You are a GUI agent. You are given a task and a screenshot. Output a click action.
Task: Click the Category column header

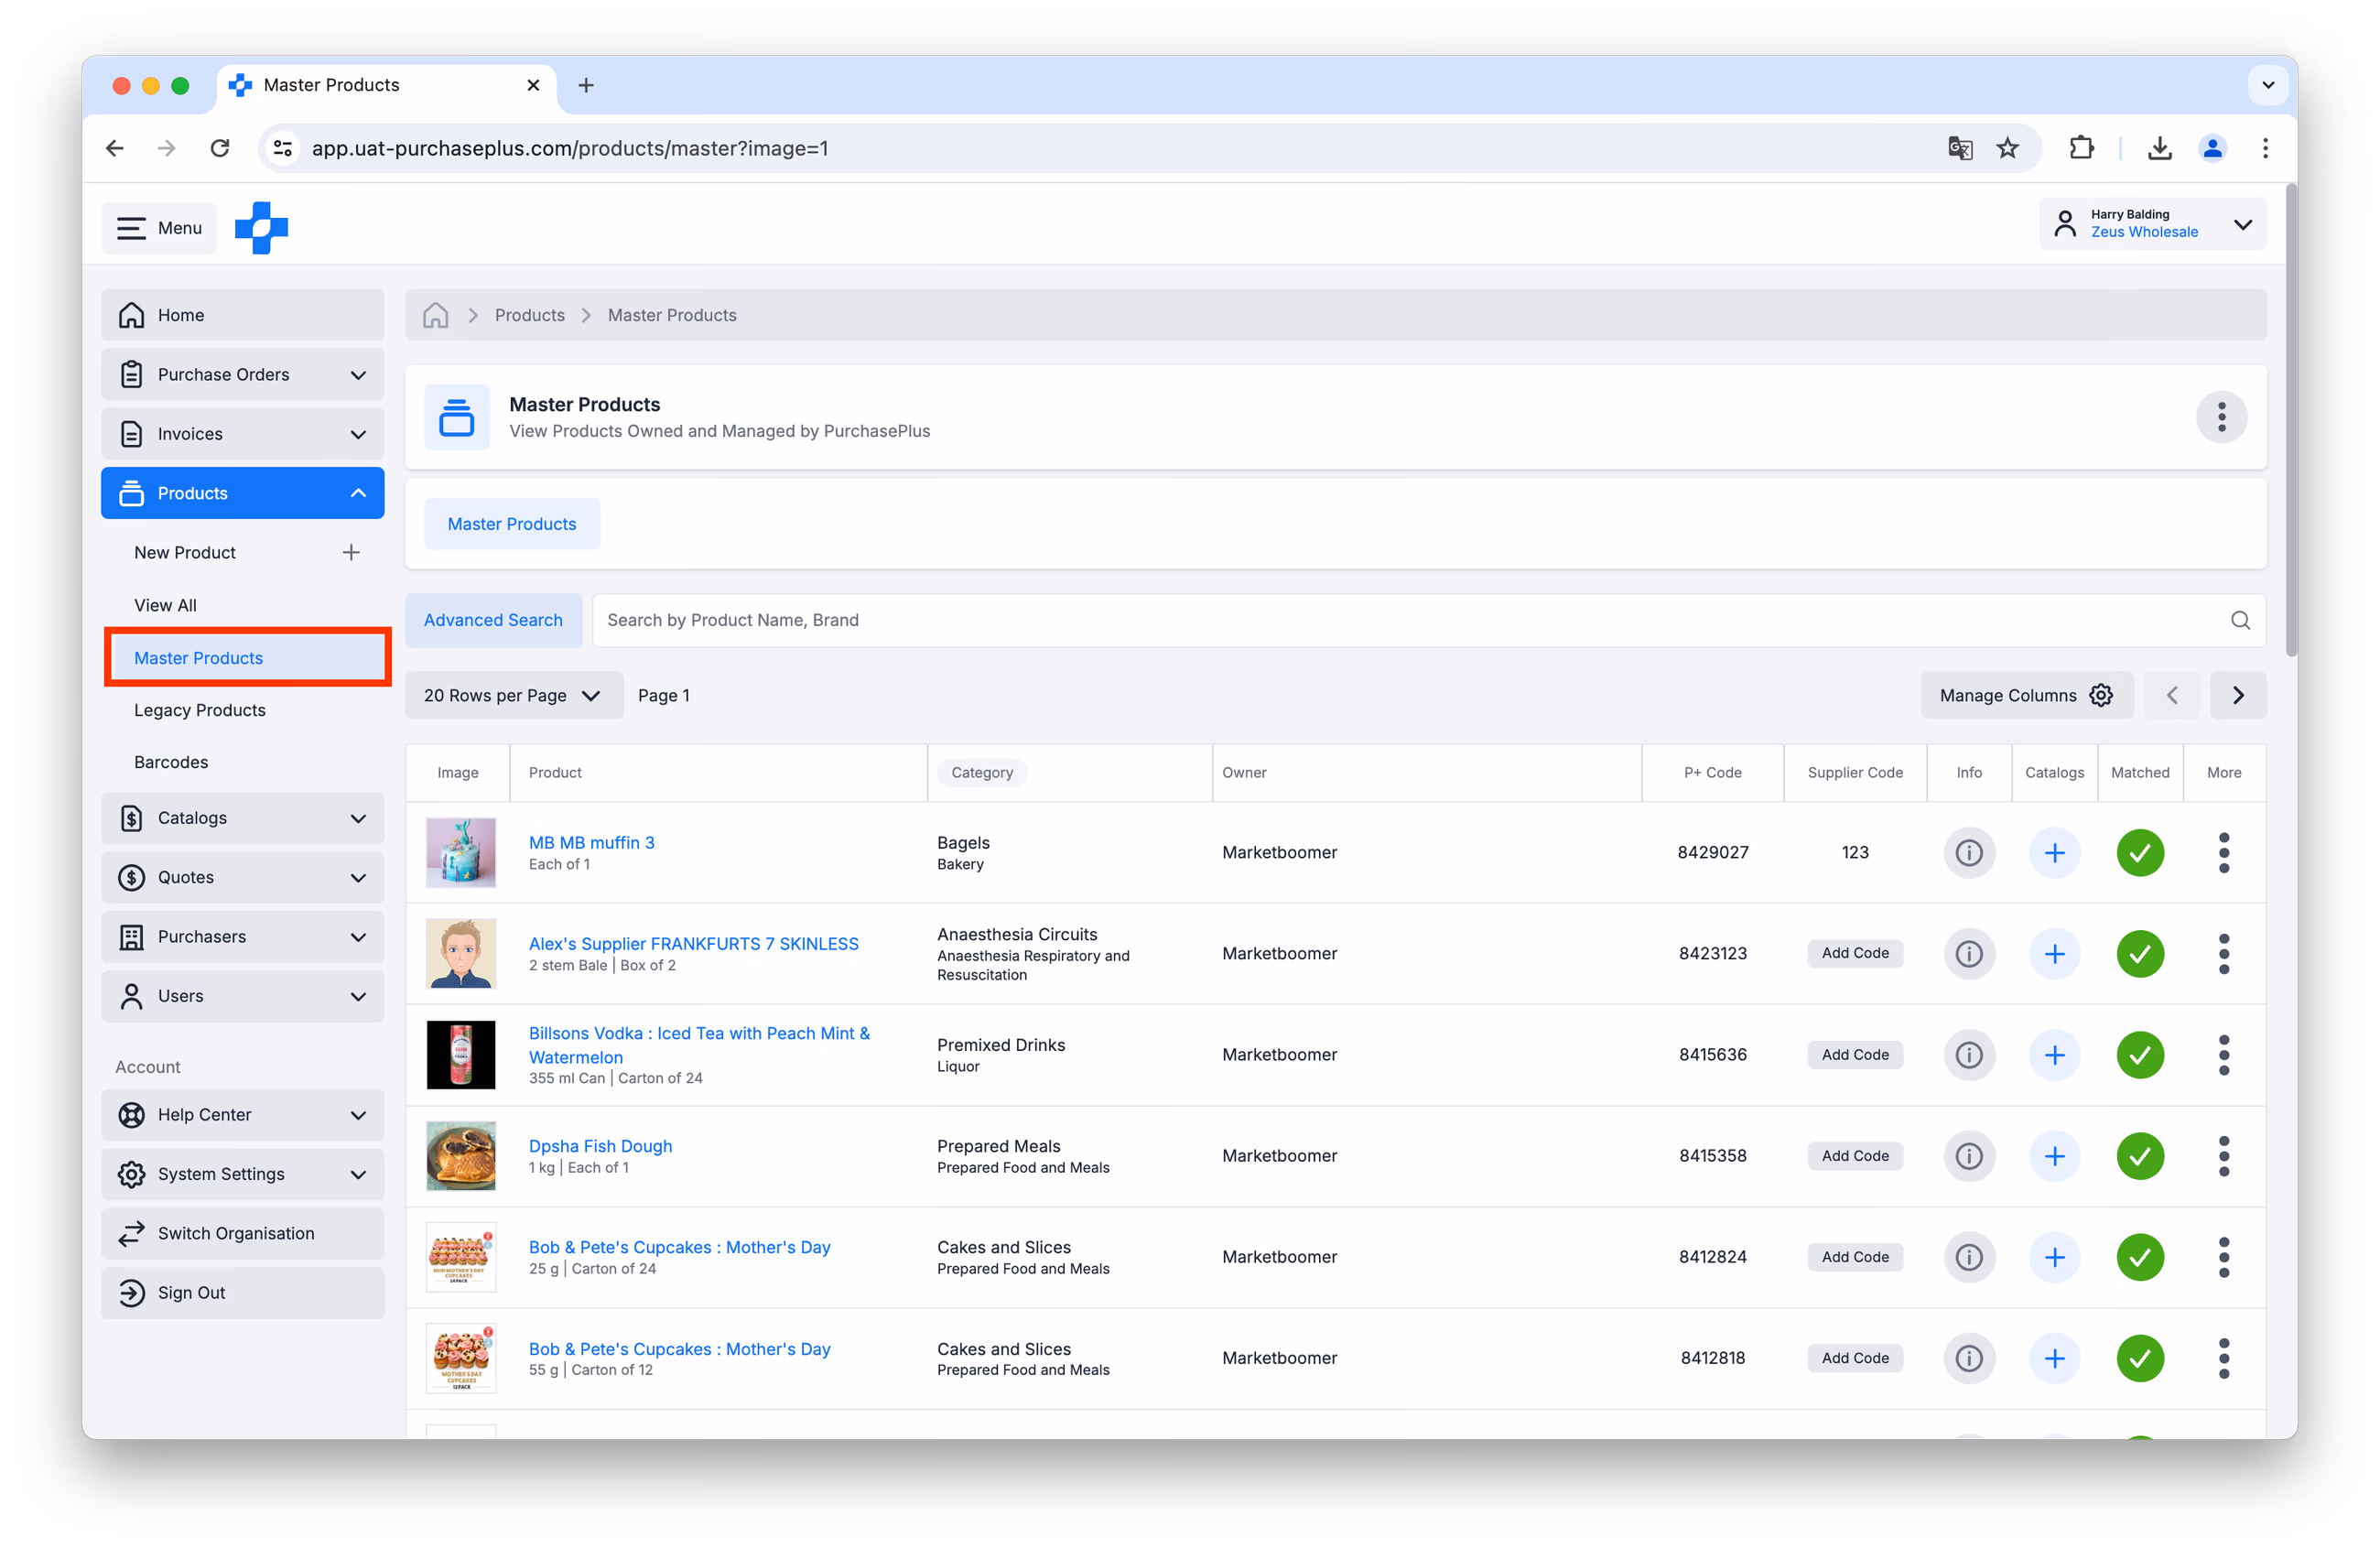981,773
